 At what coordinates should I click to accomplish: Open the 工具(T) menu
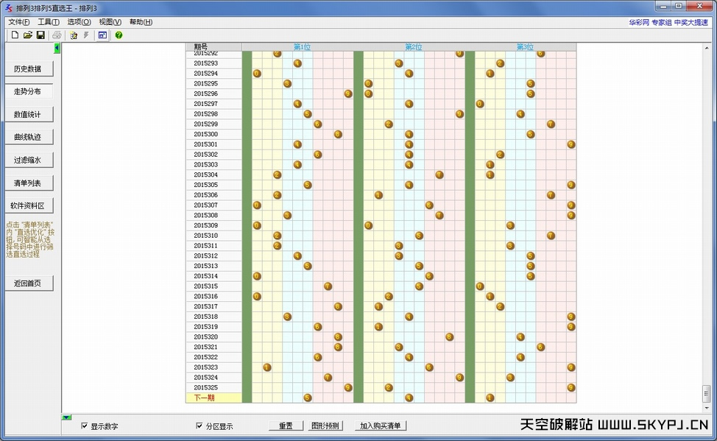click(49, 22)
